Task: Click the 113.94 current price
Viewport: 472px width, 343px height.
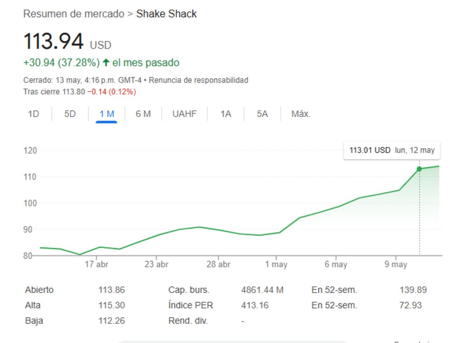Action: tap(53, 41)
